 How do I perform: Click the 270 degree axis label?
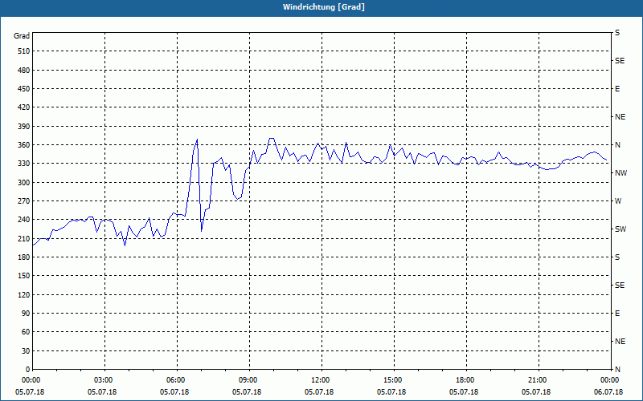coord(24,201)
